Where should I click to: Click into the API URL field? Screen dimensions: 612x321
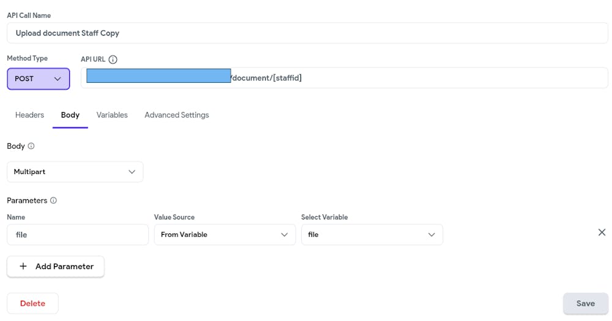416,78
